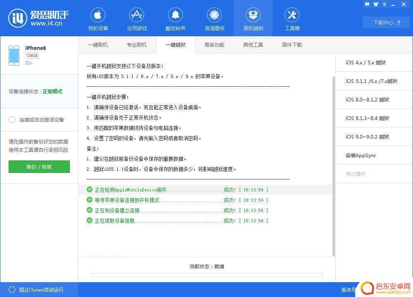Open 我的设备 (My Device) section
This screenshot has width=413, height=297.
[x=98, y=19]
